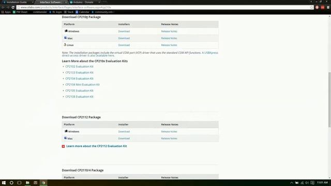Image resolution: width=331 pixels, height=186 pixels.
Task: Open Cortana search circle on taskbar
Action: point(11,182)
